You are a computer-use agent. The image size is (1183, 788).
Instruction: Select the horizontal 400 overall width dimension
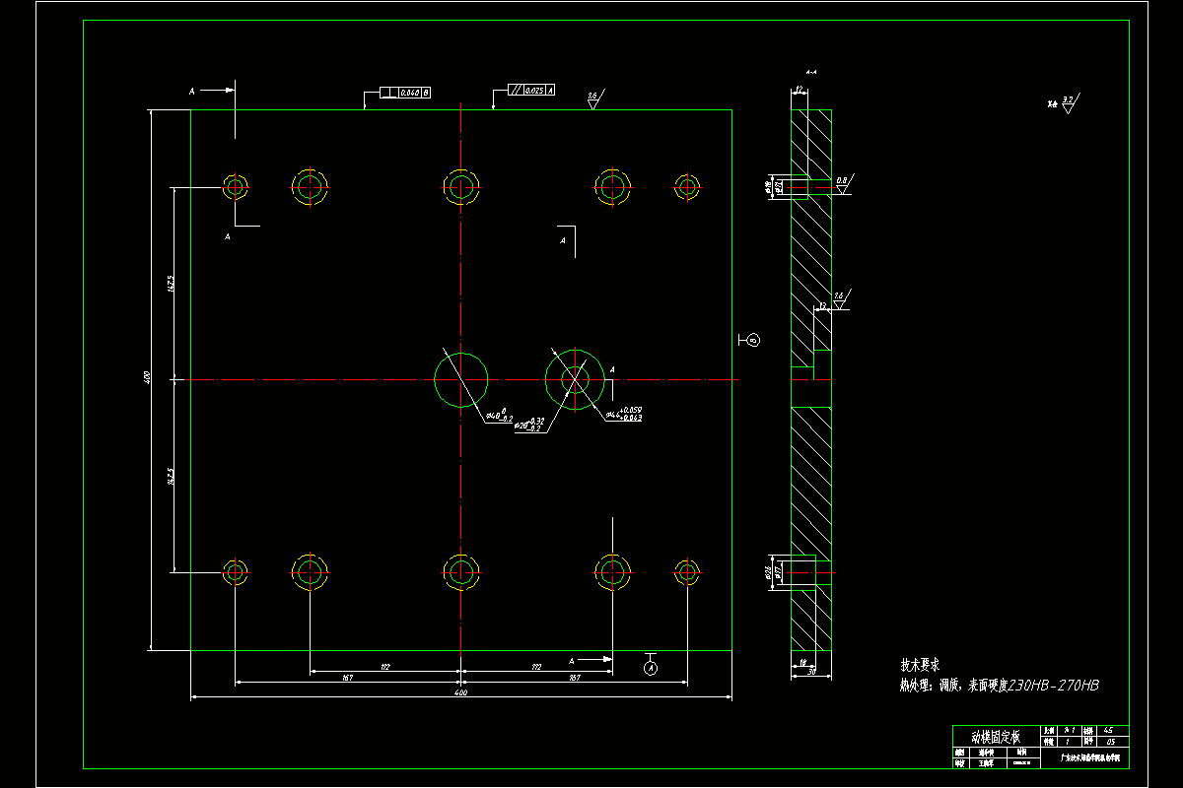pos(460,692)
